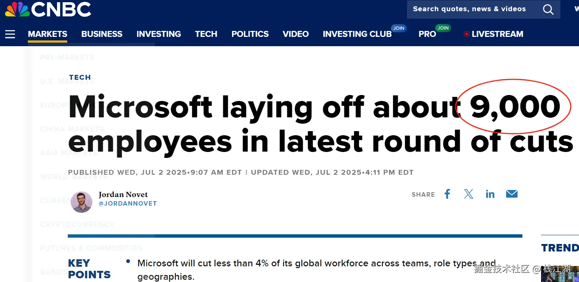Image resolution: width=579 pixels, height=282 pixels.
Task: Share article on Facebook
Action: tap(447, 194)
